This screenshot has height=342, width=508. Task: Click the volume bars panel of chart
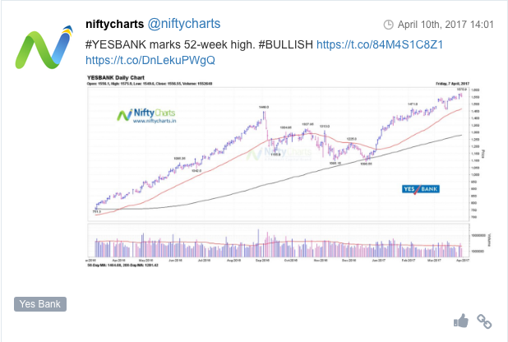pyautogui.click(x=279, y=241)
